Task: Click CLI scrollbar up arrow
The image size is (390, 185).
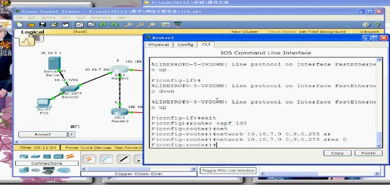Action: [x=379, y=60]
